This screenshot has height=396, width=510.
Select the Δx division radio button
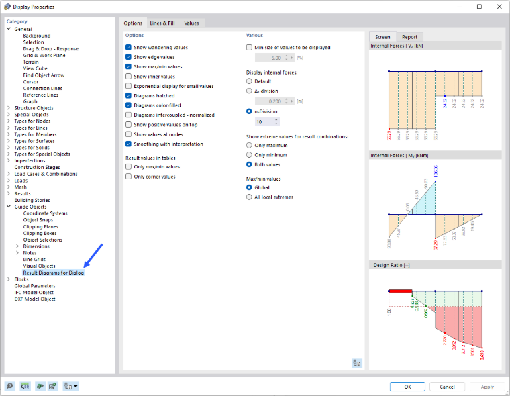(249, 91)
